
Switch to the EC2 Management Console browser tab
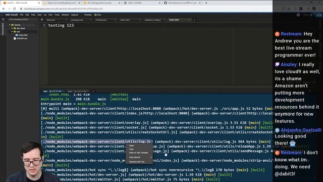(102, 3)
